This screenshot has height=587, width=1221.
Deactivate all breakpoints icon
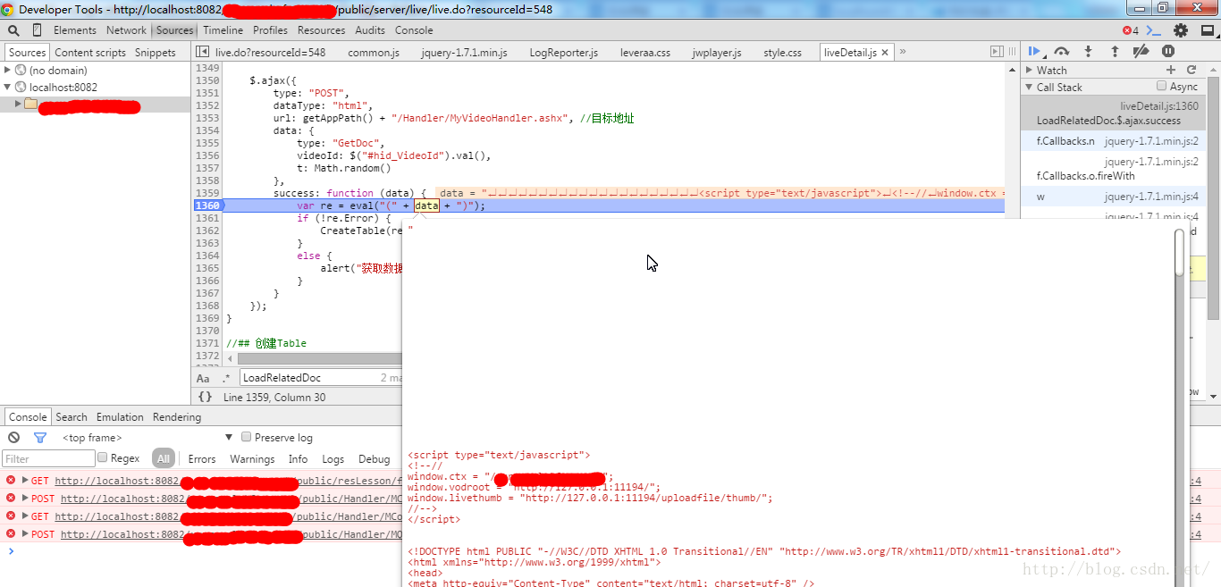(1141, 52)
